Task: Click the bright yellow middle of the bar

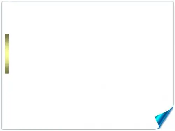Action: [7, 54]
